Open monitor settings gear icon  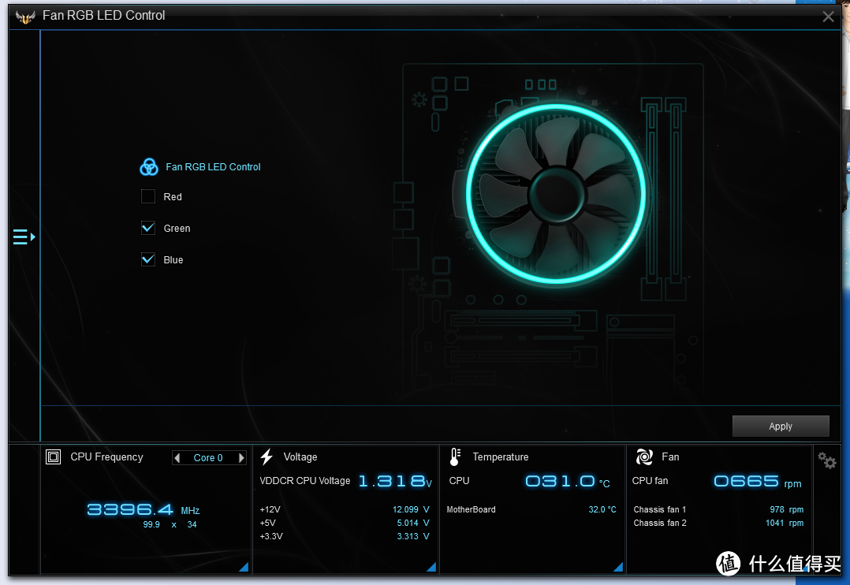[x=826, y=461]
